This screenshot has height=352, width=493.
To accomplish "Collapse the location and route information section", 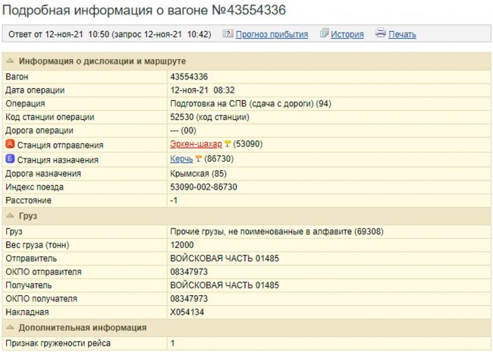I will tap(10, 61).
